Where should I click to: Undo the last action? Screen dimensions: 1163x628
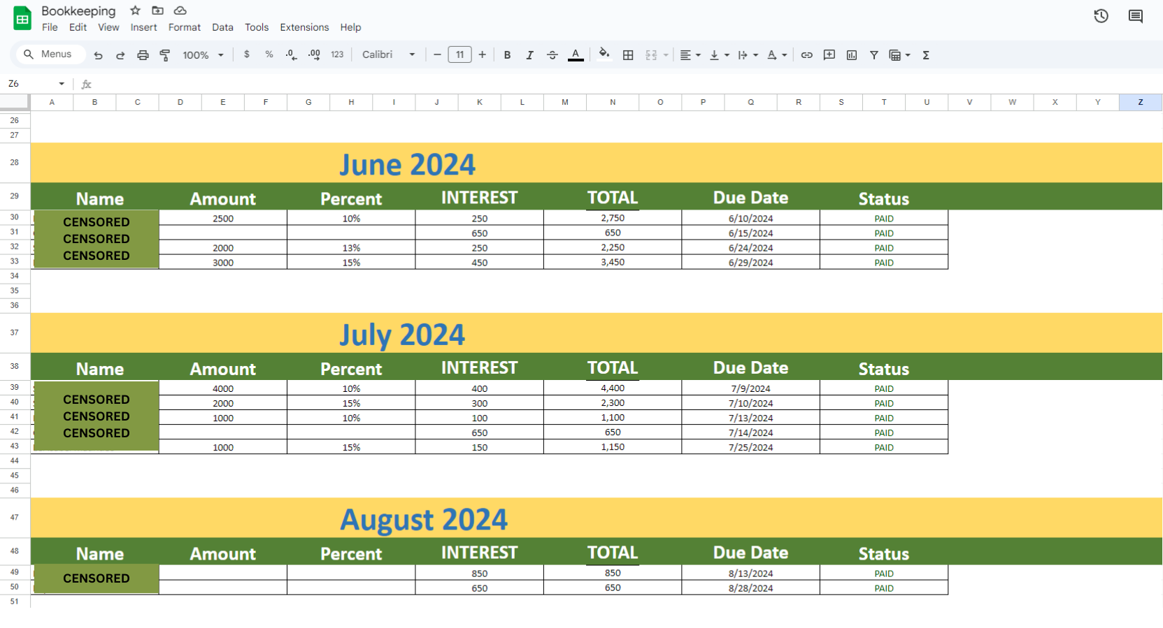[98, 55]
